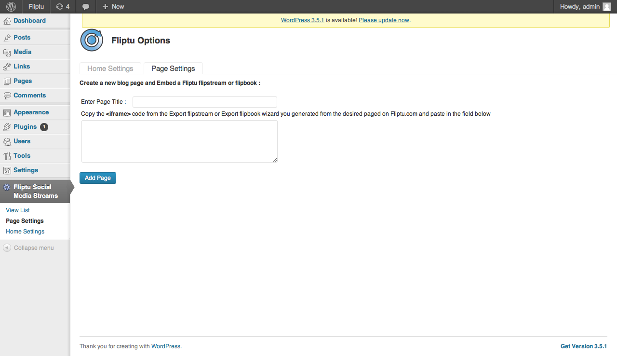Click the Dashboard house icon
The height and width of the screenshot is (356, 617).
tap(7, 21)
